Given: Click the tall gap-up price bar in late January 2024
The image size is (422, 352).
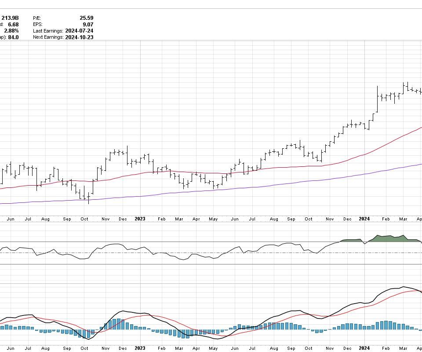Looking at the screenshot, I should pos(378,99).
